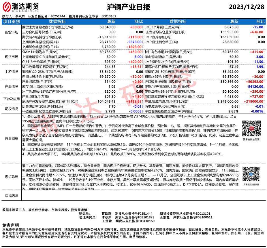Viewport: 267px width, 248px height.
Task: Click the blue down arrow next to -5678.00
Action: [142, 42]
